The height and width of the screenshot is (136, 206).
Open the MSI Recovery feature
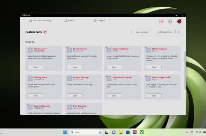(35, 67)
